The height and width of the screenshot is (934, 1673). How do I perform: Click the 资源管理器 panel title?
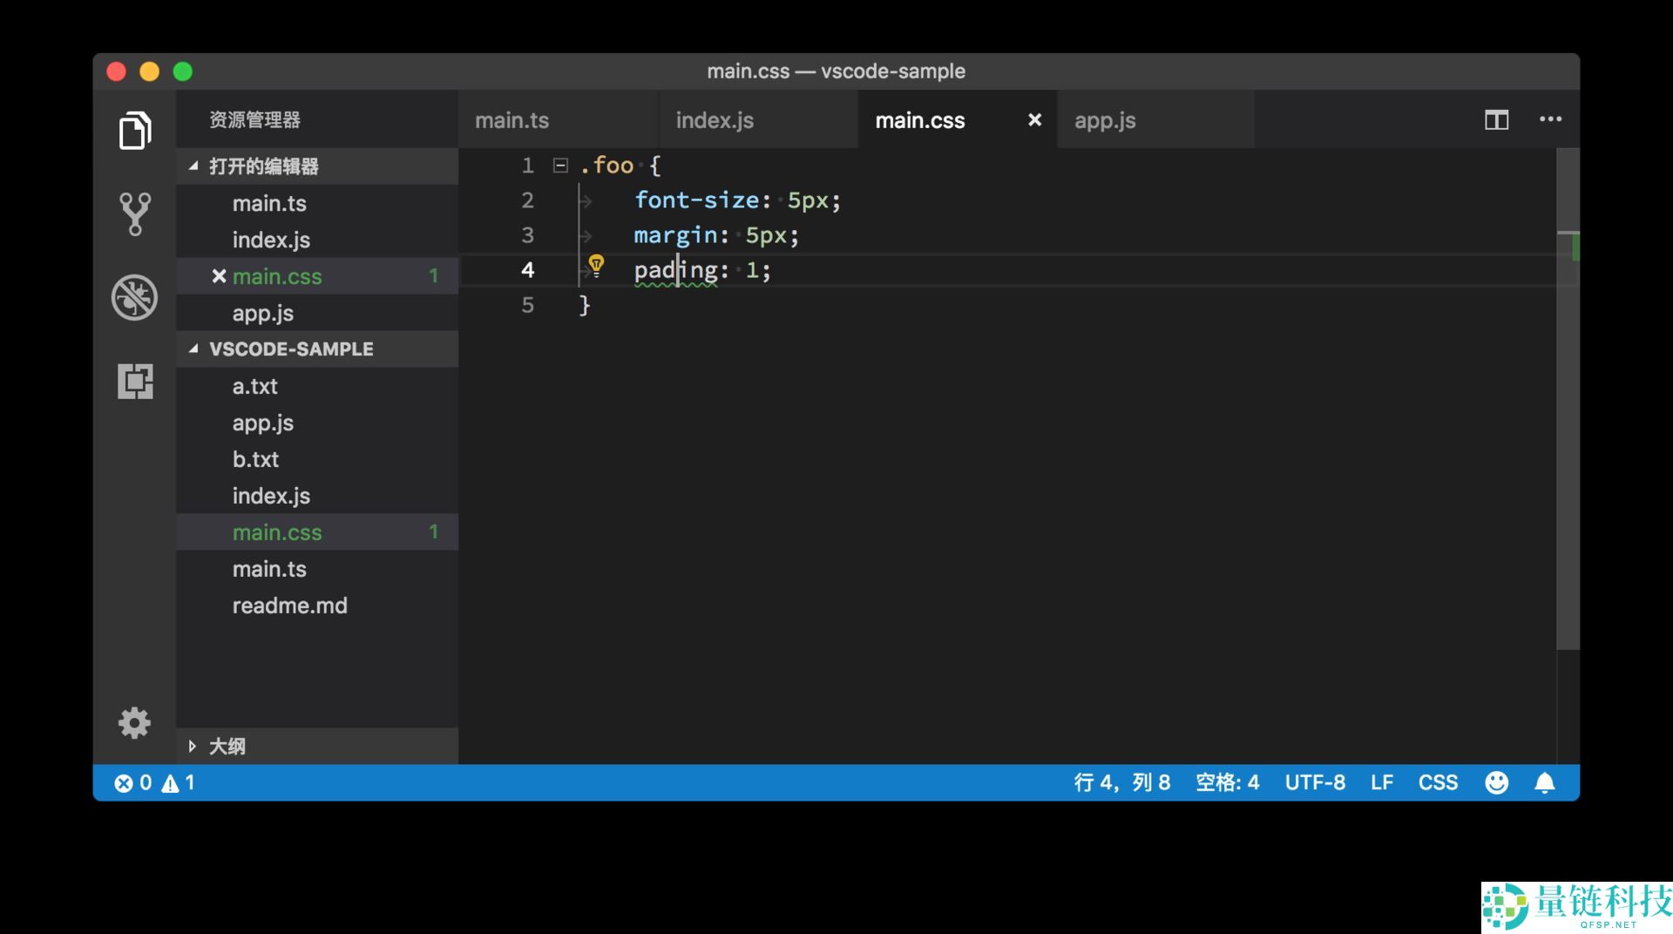pyautogui.click(x=254, y=119)
